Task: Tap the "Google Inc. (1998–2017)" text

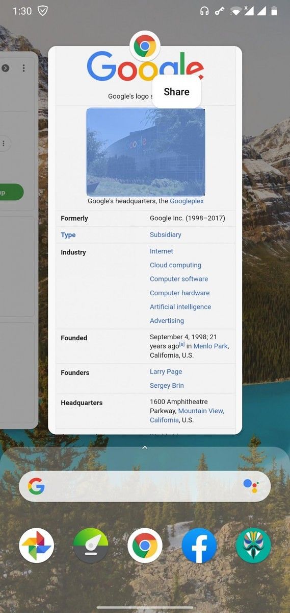Action: pos(188,218)
